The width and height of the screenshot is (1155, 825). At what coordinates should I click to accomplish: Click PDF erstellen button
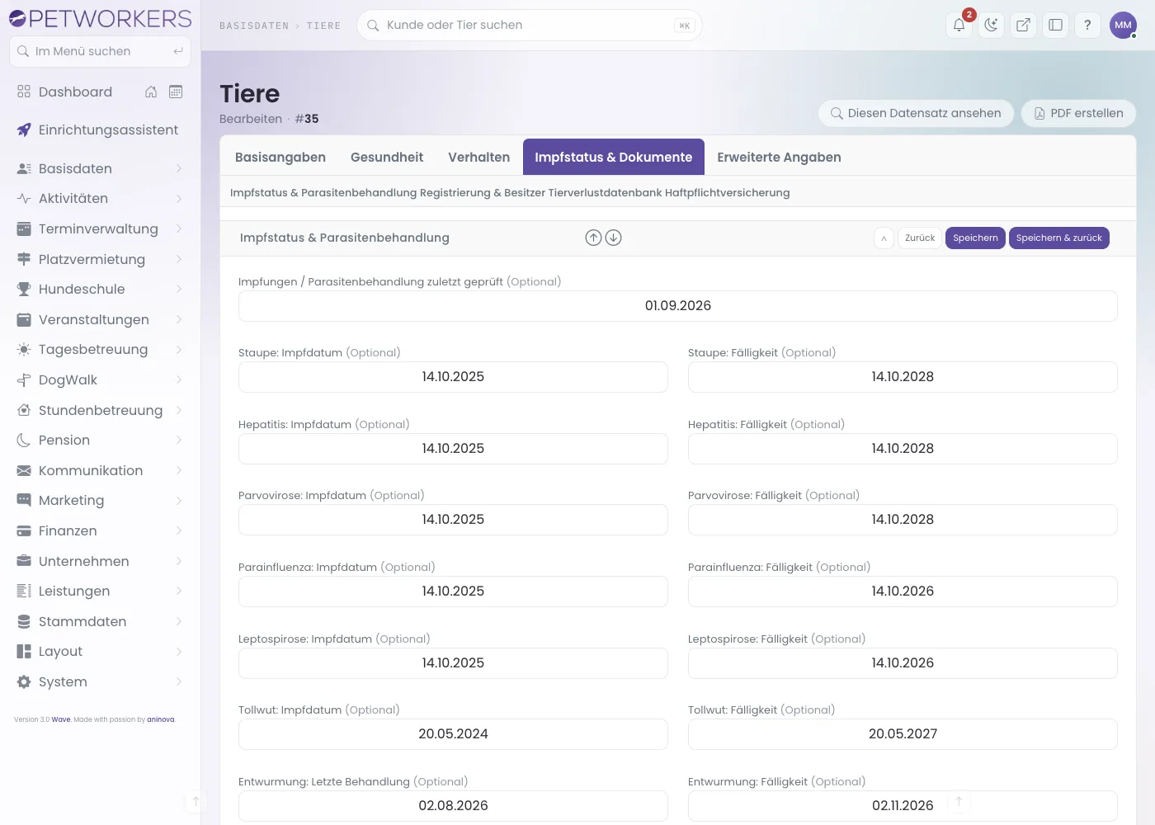[1078, 113]
